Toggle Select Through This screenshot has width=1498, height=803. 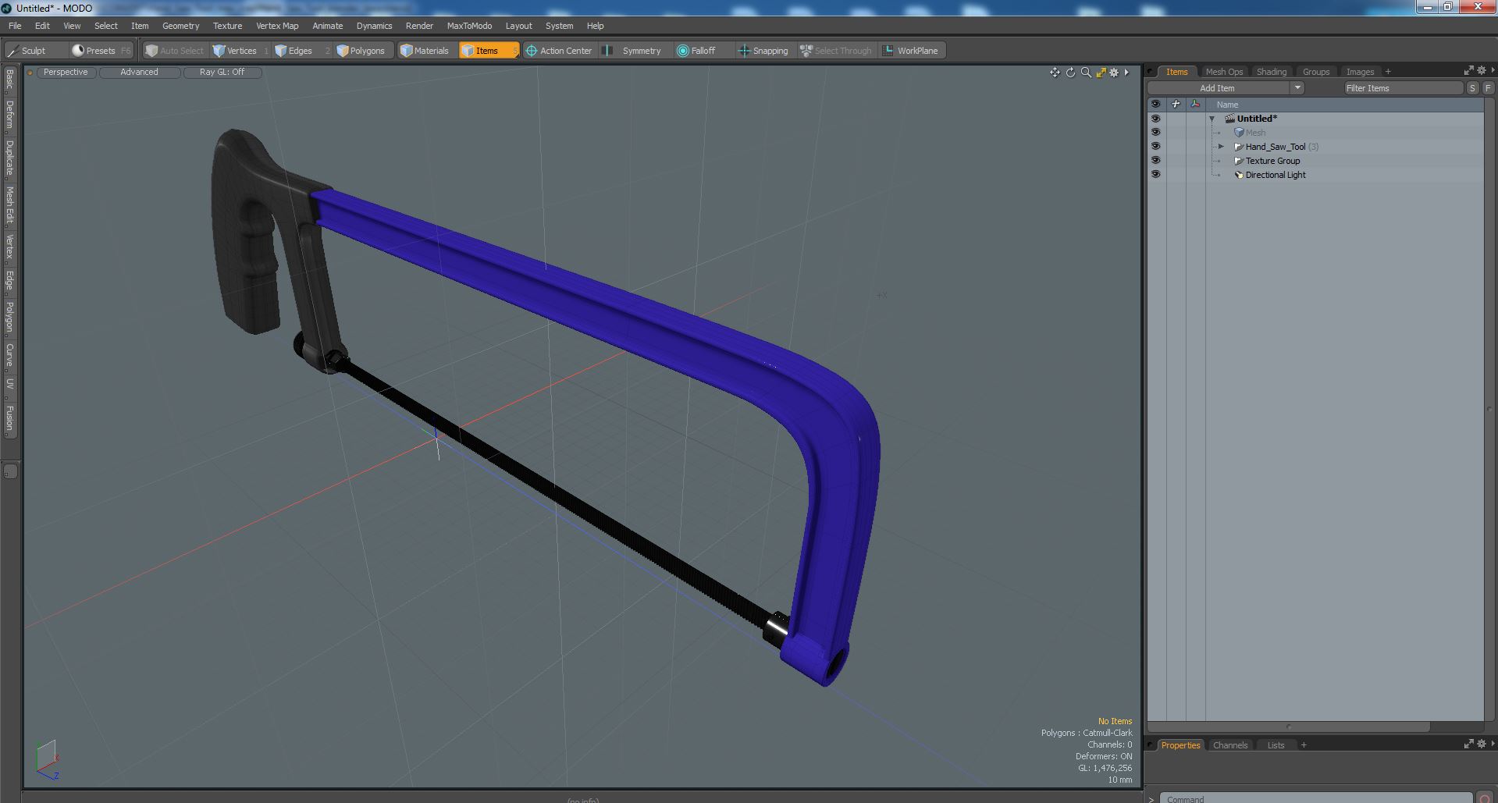point(837,51)
